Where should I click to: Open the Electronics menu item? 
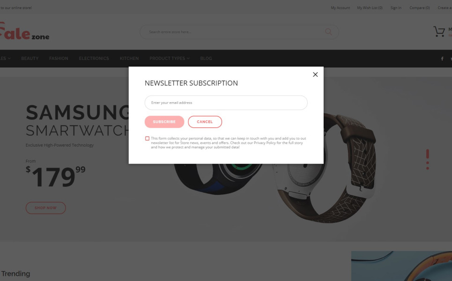[x=94, y=59]
